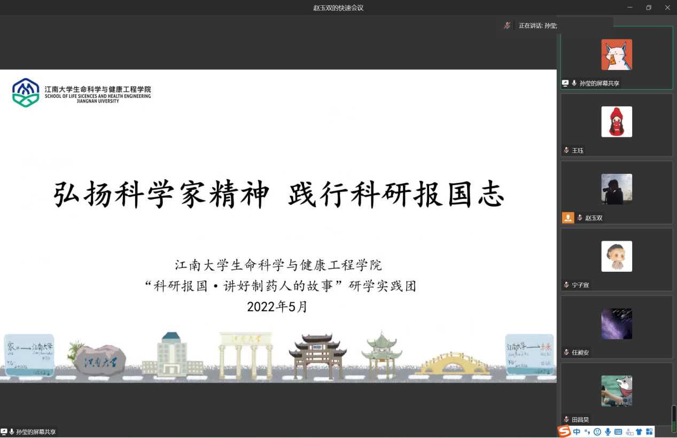Viewport: 677px width, 438px height.
Task: Click 任昶安's muted microphone icon
Action: [566, 352]
